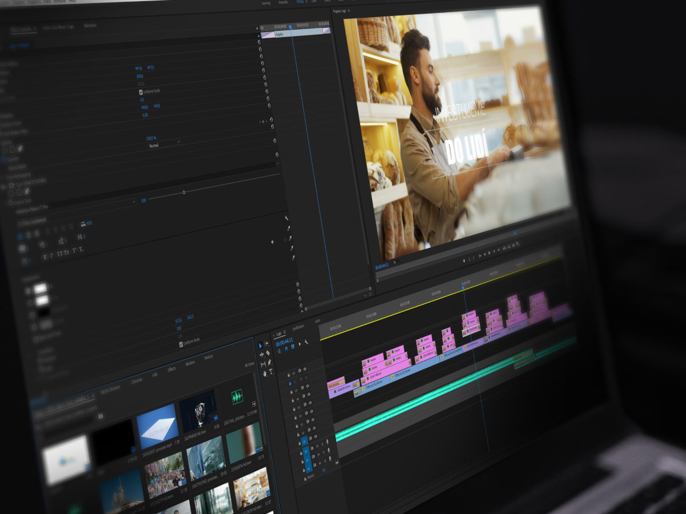Click the Stroke color swatch
This screenshot has height=514, width=686.
tap(42, 300)
